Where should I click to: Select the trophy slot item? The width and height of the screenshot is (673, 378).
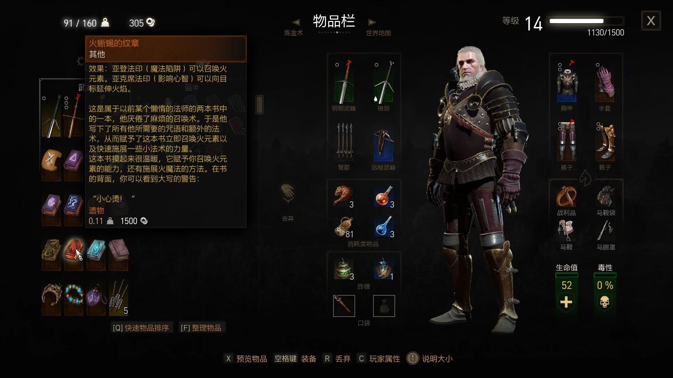click(x=566, y=197)
